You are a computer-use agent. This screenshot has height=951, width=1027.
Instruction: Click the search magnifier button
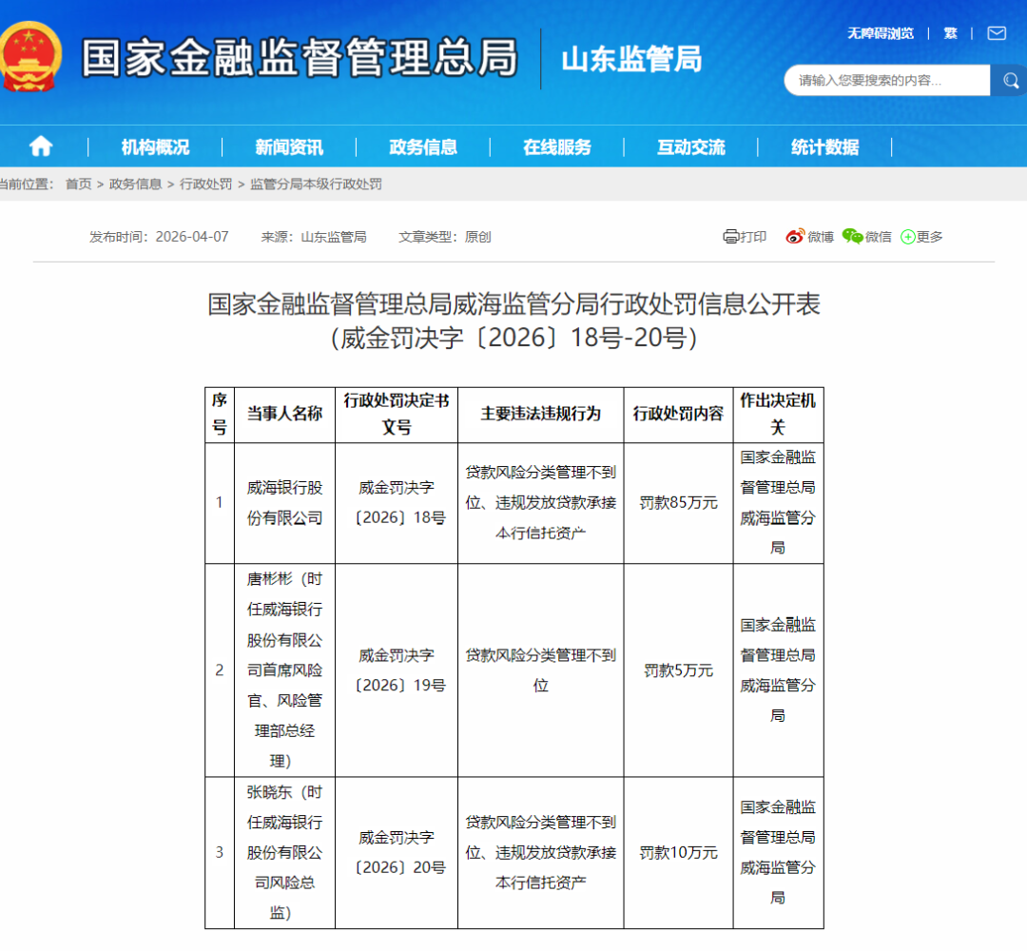(x=1009, y=81)
